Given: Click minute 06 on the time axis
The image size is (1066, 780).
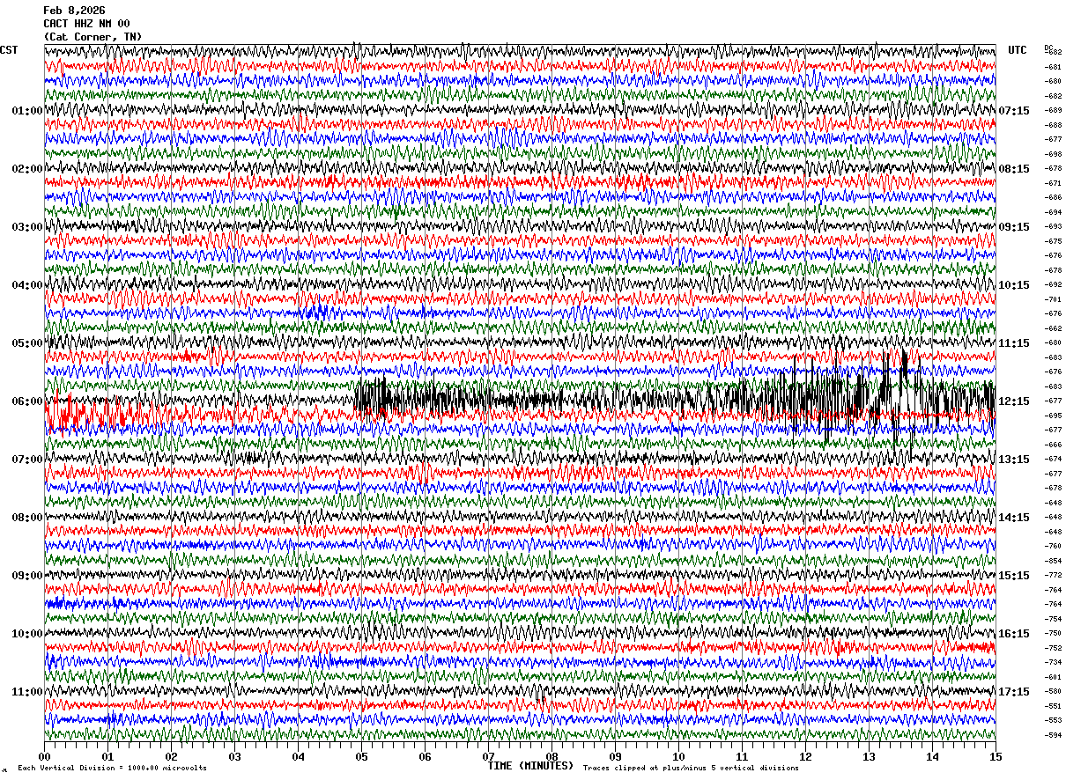Looking at the screenshot, I should pyautogui.click(x=425, y=756).
